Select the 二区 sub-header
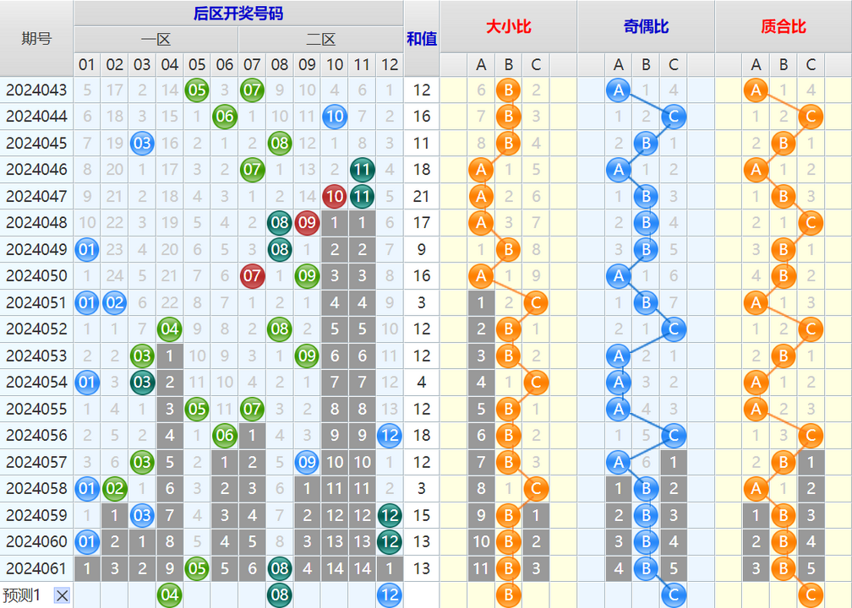Viewport: 852px width, 608px height. coord(320,39)
